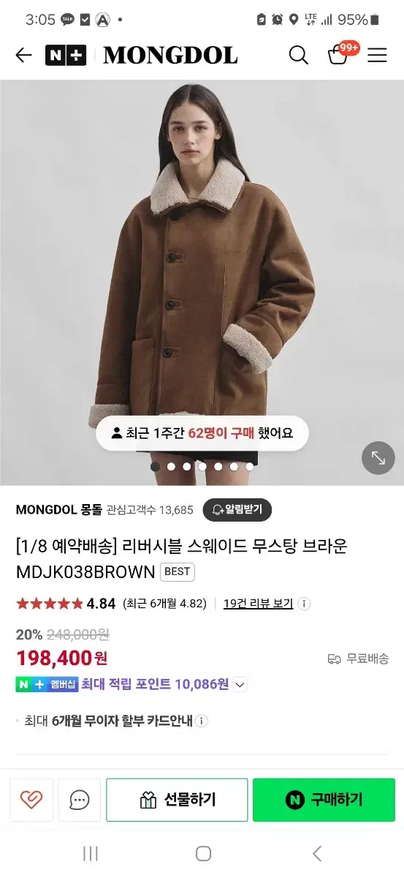Select the last image carousel dot

tap(250, 466)
